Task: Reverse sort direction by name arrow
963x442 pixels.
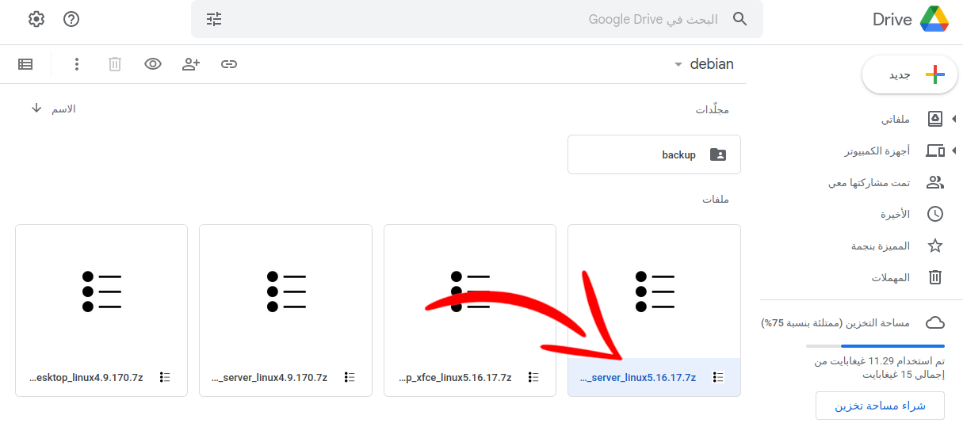Action: pyautogui.click(x=36, y=108)
